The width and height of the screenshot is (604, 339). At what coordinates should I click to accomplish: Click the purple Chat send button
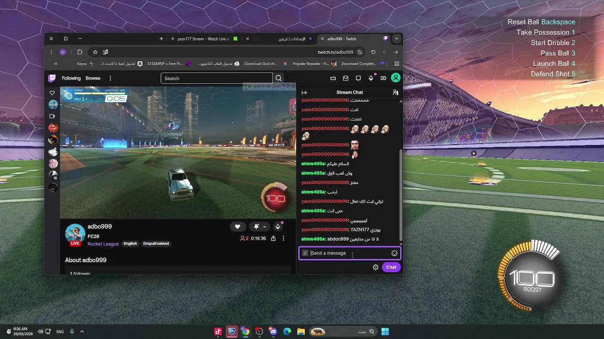click(391, 267)
